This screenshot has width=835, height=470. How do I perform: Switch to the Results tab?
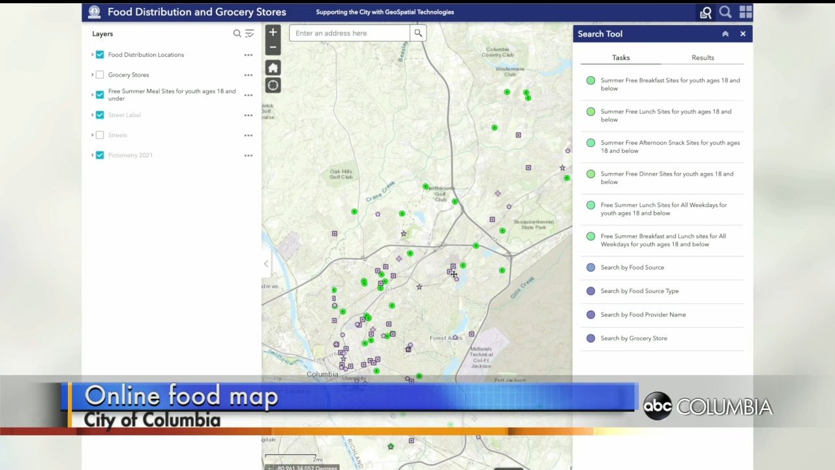coord(703,57)
